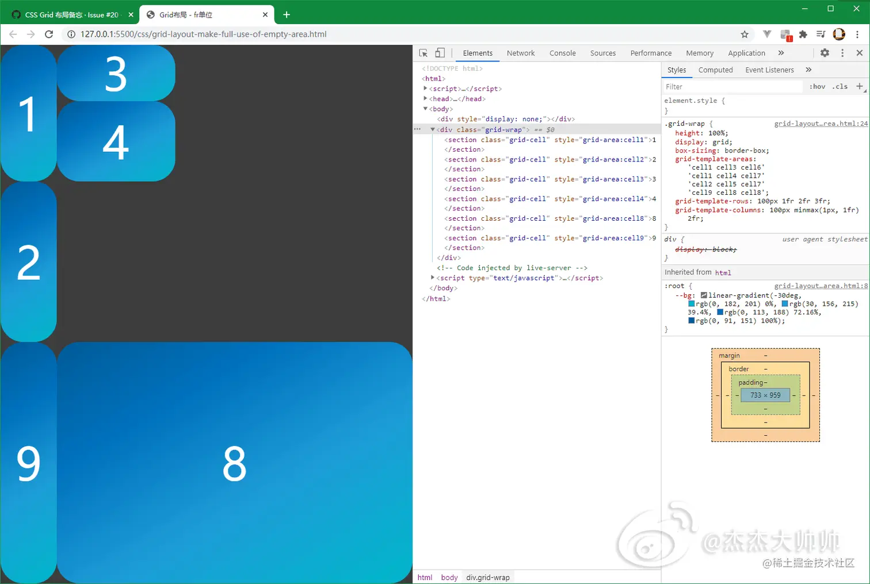Toggle the .cls element classes panel
870x584 pixels.
click(x=841, y=87)
